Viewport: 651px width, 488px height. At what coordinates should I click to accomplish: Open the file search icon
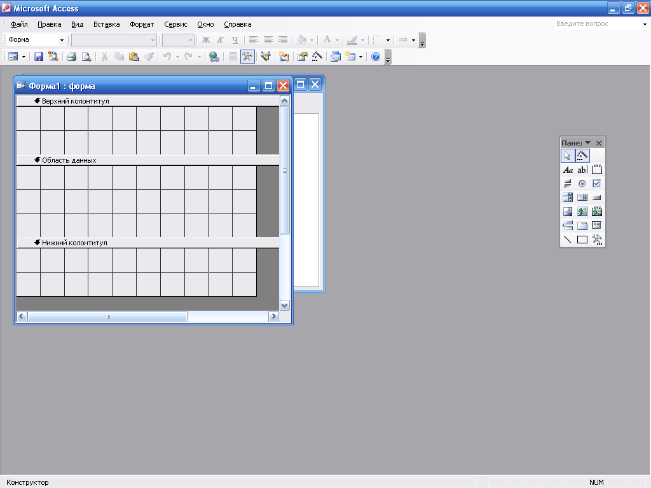coord(53,57)
